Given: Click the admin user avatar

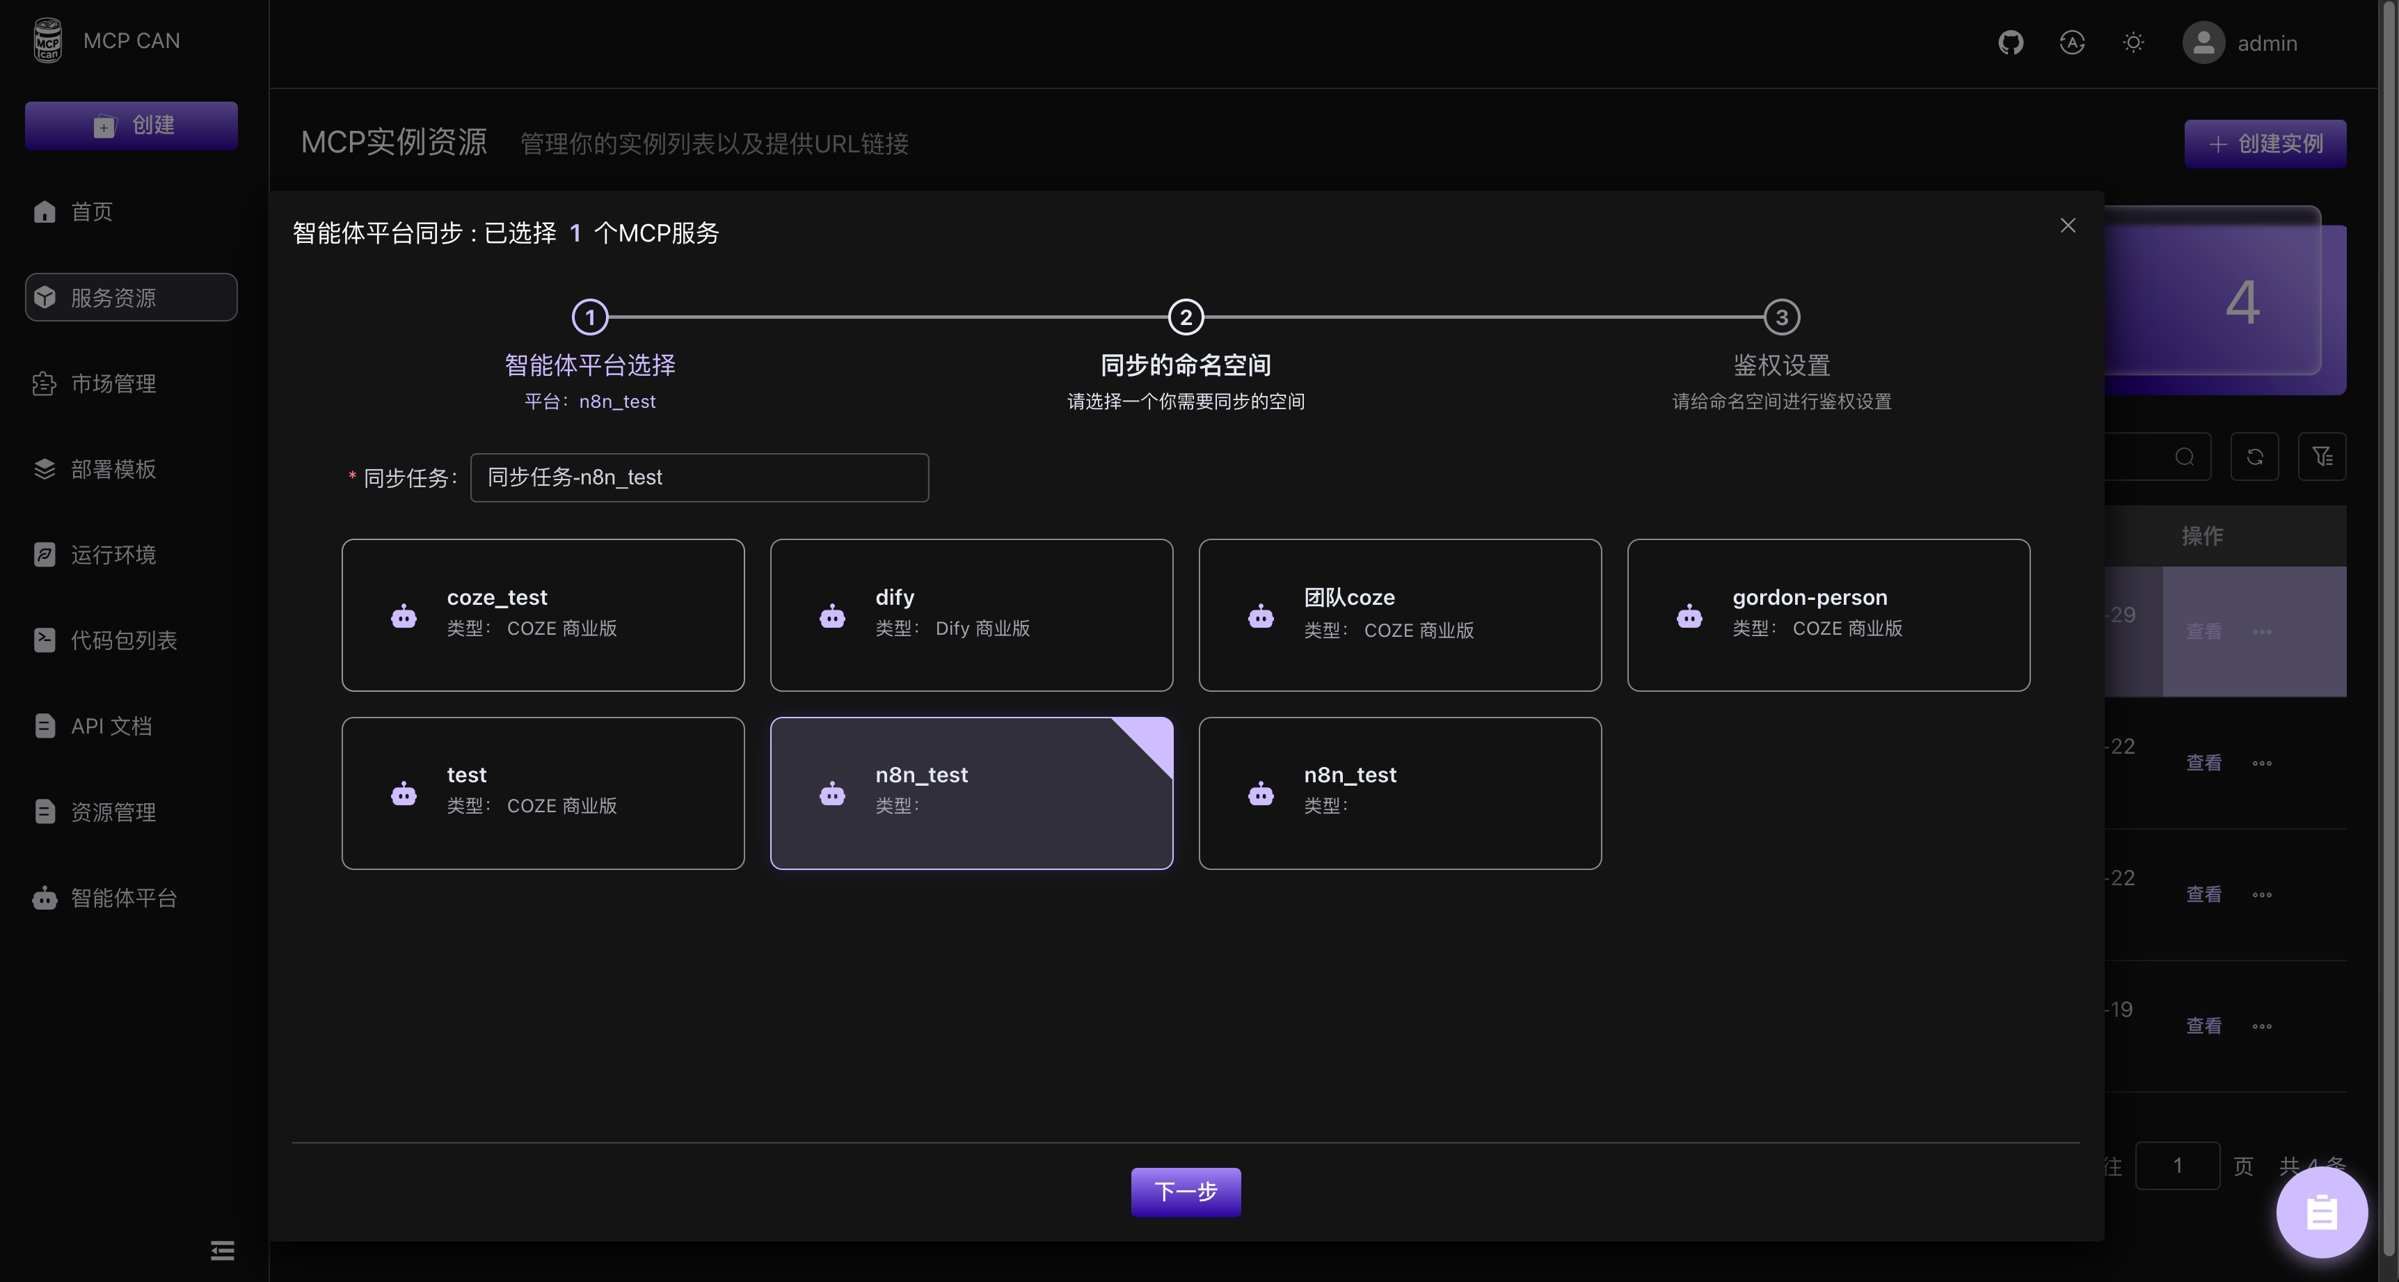Looking at the screenshot, I should 2203,43.
